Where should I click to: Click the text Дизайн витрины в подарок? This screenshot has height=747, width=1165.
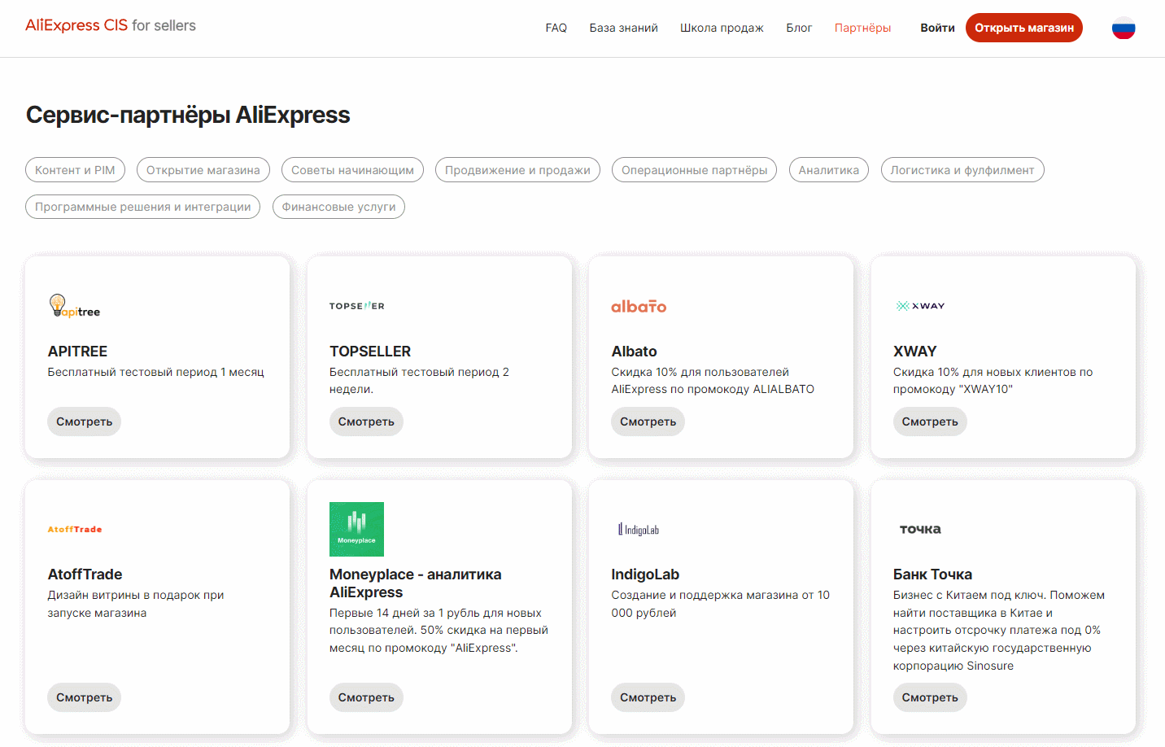(x=136, y=604)
